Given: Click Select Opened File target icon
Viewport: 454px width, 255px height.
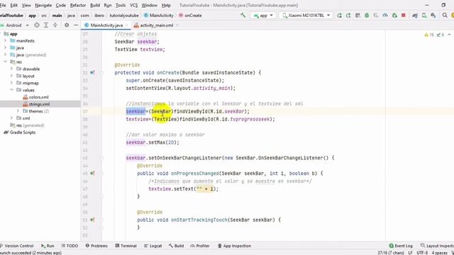Looking at the screenshot, I should coord(37,25).
